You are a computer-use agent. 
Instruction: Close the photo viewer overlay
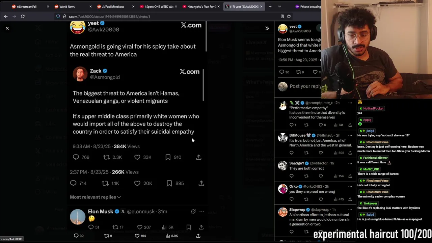(x=7, y=28)
